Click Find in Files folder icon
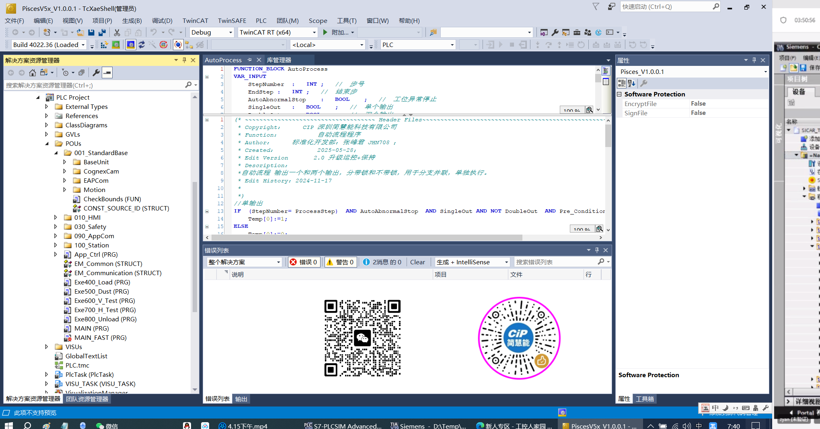Screen dimensions: 820x429 click(433, 33)
